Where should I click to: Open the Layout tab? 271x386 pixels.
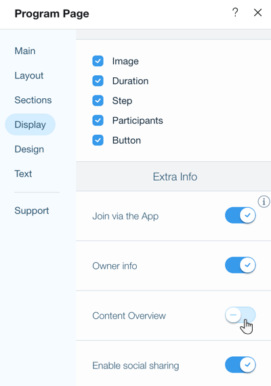[29, 76]
